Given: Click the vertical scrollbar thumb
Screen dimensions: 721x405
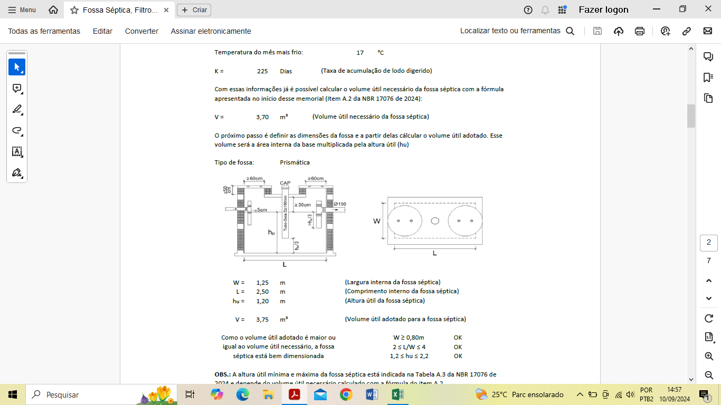Looking at the screenshot, I should [x=691, y=116].
